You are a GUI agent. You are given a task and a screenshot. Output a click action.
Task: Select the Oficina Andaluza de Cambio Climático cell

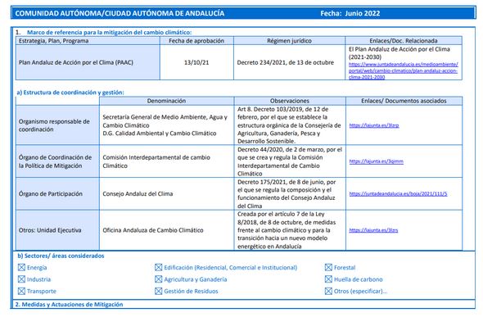[166, 230]
